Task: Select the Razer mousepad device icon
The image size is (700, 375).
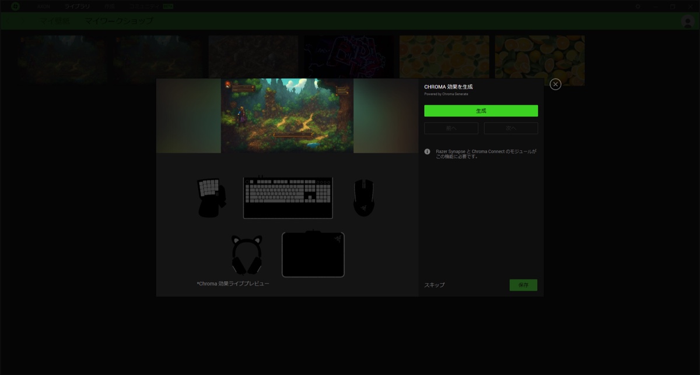Action: (x=313, y=255)
